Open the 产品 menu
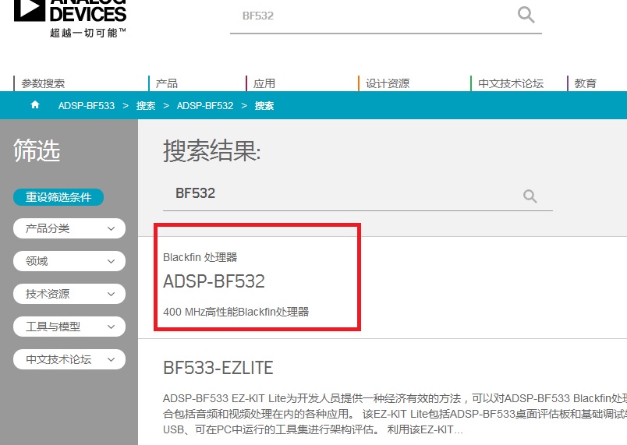627x445 pixels. [166, 83]
